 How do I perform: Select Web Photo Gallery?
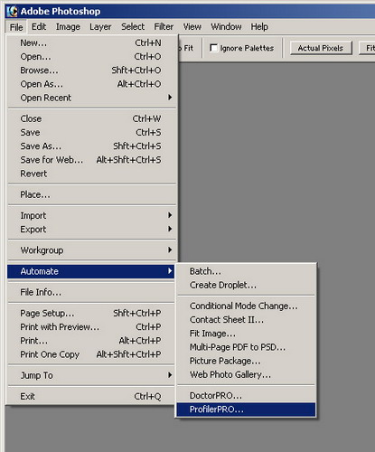246,374
